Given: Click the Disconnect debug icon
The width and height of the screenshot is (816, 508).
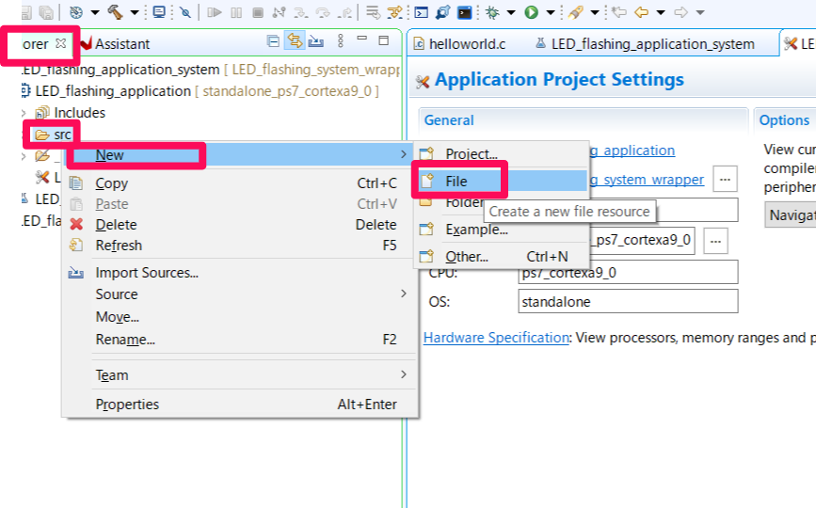Looking at the screenshot, I should click(x=279, y=12).
